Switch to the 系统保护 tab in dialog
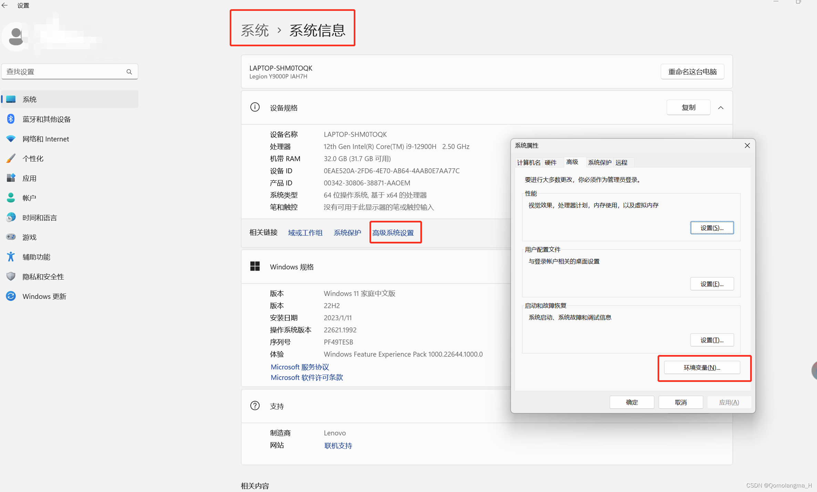Screen dimensions: 817x492 point(599,163)
